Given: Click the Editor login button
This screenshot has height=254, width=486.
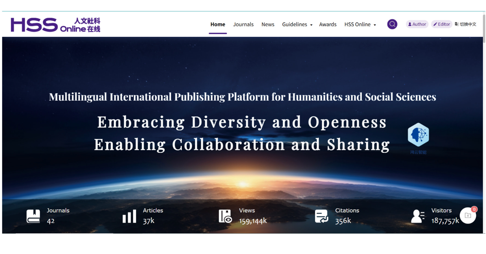Looking at the screenshot, I should [441, 24].
